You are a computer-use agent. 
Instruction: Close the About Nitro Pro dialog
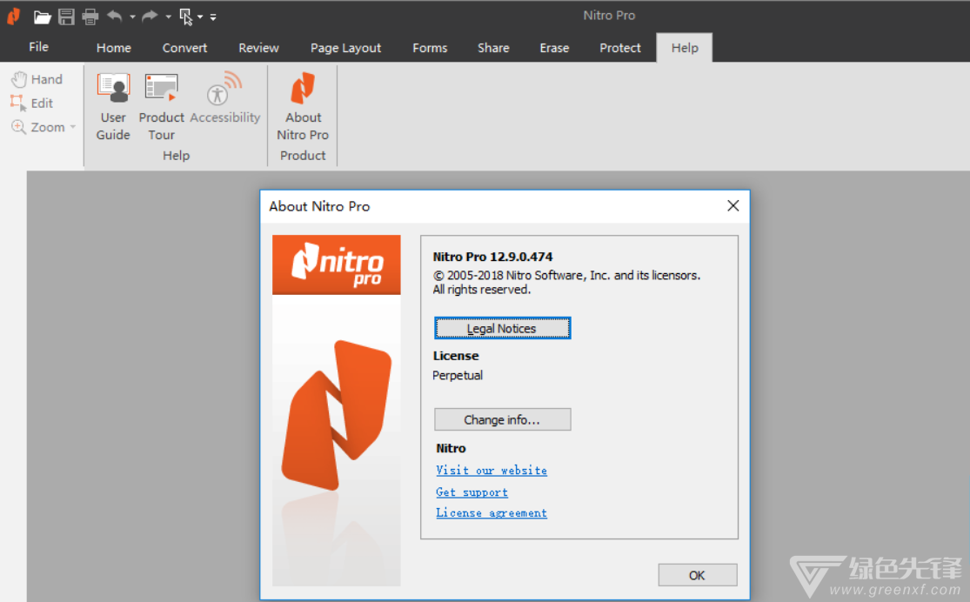(733, 205)
